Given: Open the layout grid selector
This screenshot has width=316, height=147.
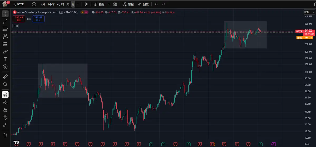Looking at the screenshot, I should pyautogui.click(x=115, y=4).
